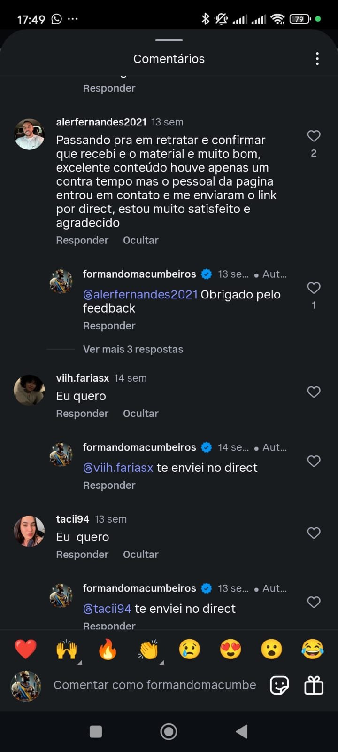Like alerfernandes2021's comment with the heart
The width and height of the screenshot is (338, 752).
click(x=314, y=136)
